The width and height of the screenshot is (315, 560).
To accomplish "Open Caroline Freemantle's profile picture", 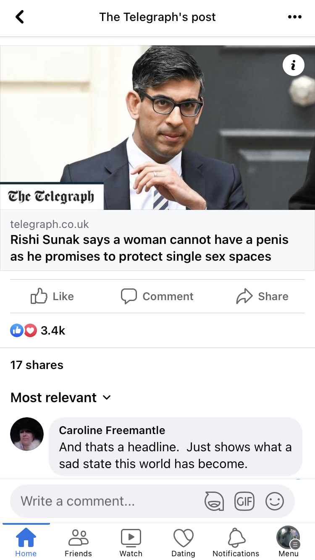I will click(x=27, y=434).
